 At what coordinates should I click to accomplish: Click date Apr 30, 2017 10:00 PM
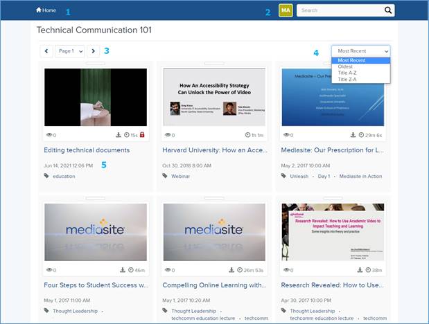[306, 300]
